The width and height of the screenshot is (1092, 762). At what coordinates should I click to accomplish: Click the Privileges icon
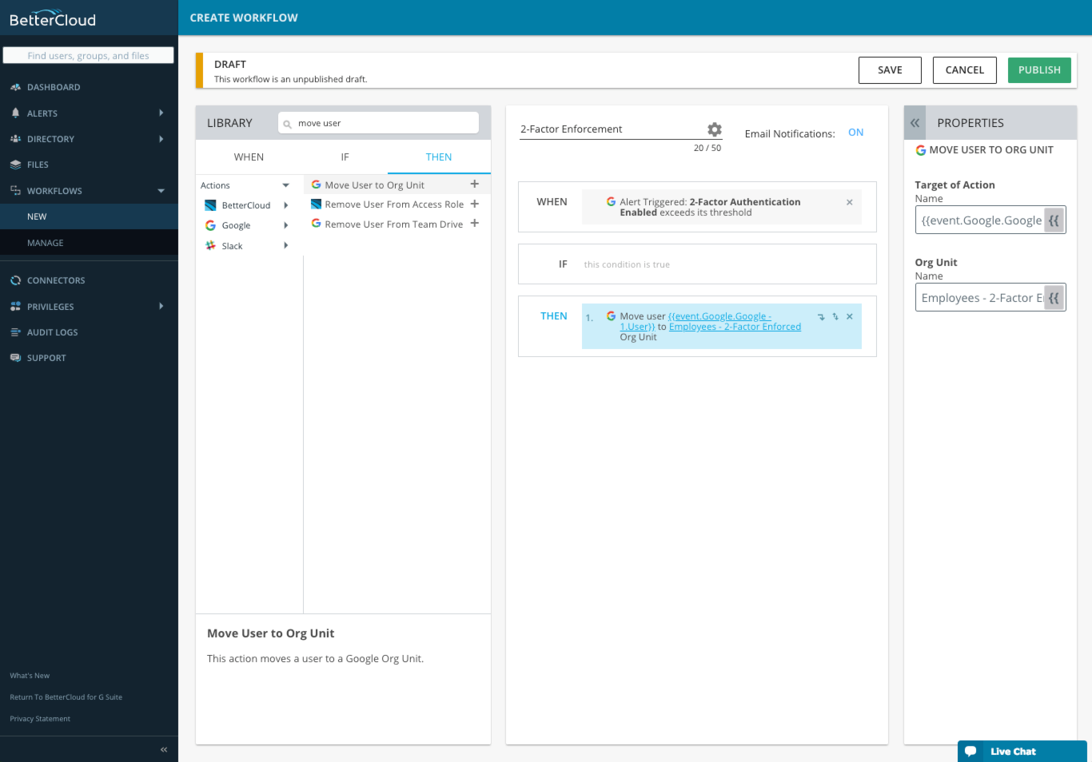(15, 306)
